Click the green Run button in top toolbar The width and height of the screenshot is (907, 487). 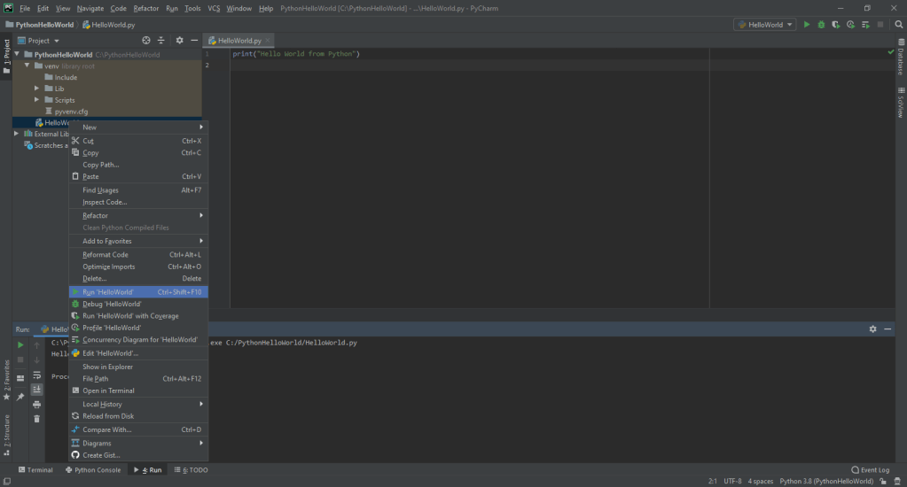pos(807,25)
